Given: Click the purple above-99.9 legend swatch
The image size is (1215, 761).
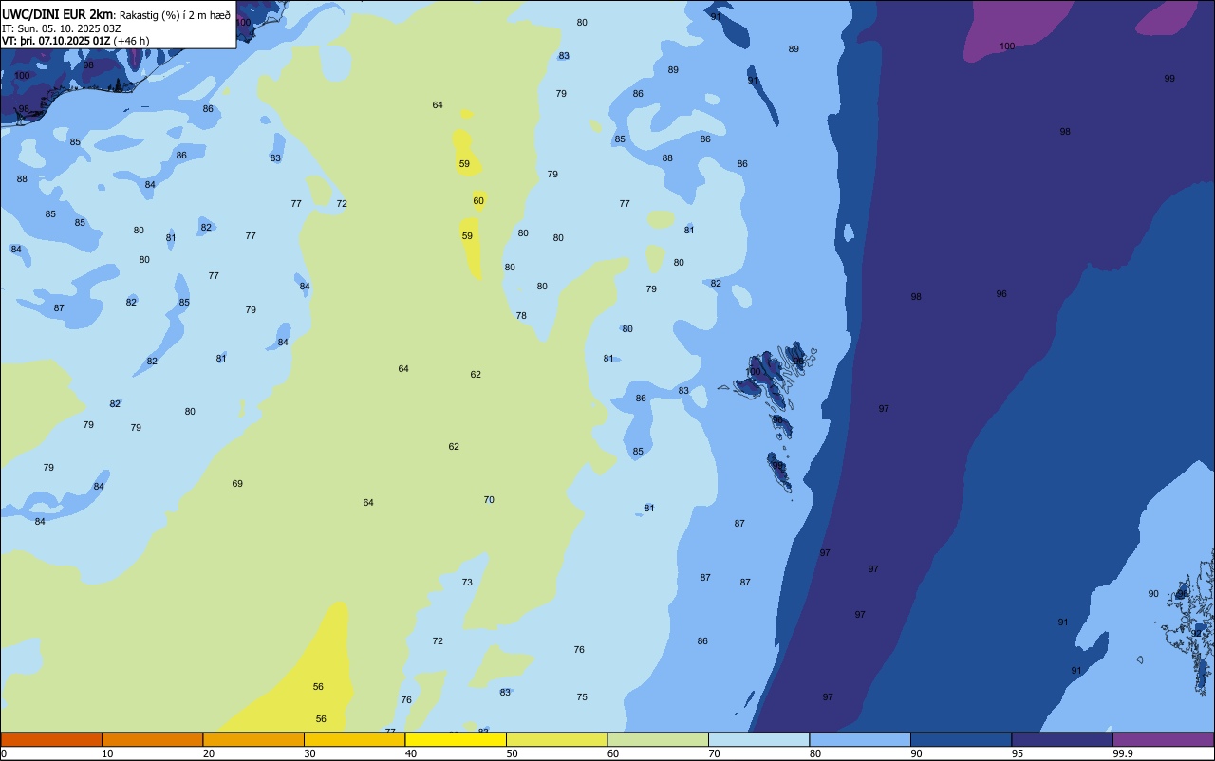Looking at the screenshot, I should click(1163, 739).
